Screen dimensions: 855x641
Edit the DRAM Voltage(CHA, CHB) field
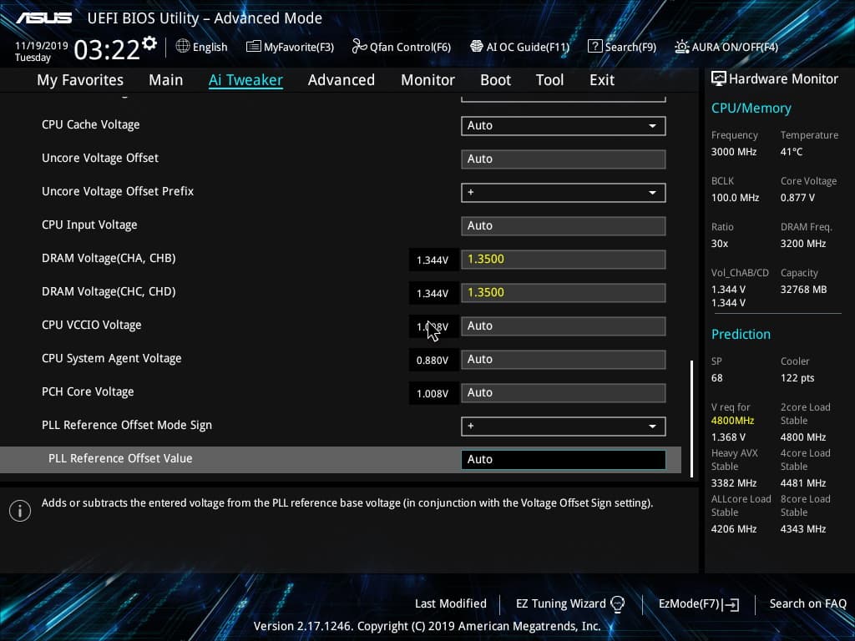pyautogui.click(x=564, y=259)
